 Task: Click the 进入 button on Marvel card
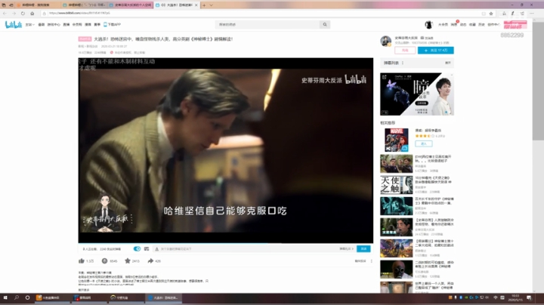(424, 143)
